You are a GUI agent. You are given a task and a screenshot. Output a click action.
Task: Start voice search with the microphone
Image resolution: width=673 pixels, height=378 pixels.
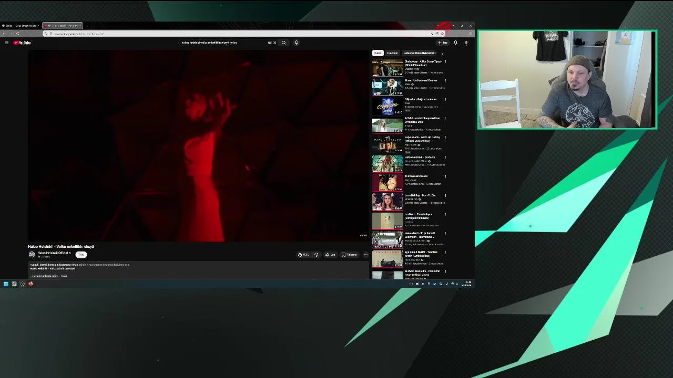click(x=296, y=43)
